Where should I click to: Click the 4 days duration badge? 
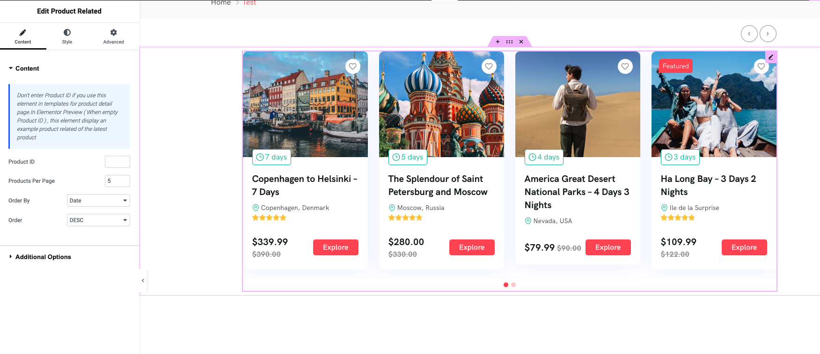pos(544,157)
